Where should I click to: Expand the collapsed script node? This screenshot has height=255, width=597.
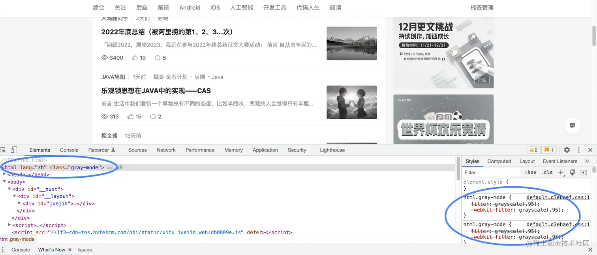point(9,225)
